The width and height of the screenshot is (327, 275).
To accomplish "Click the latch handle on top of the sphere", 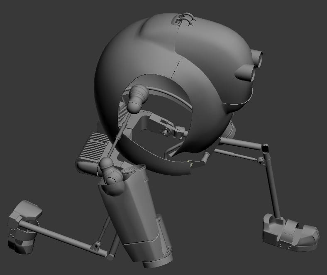I will [x=183, y=19].
